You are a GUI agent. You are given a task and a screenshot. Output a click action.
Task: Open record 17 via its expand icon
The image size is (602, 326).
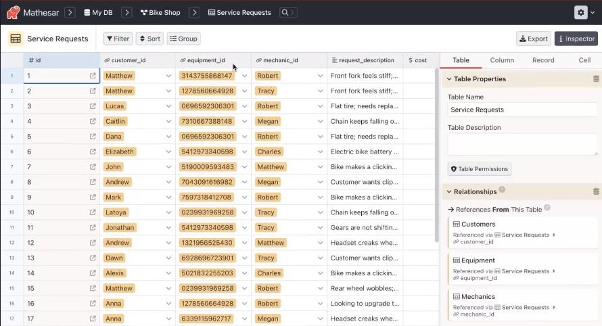point(93,319)
